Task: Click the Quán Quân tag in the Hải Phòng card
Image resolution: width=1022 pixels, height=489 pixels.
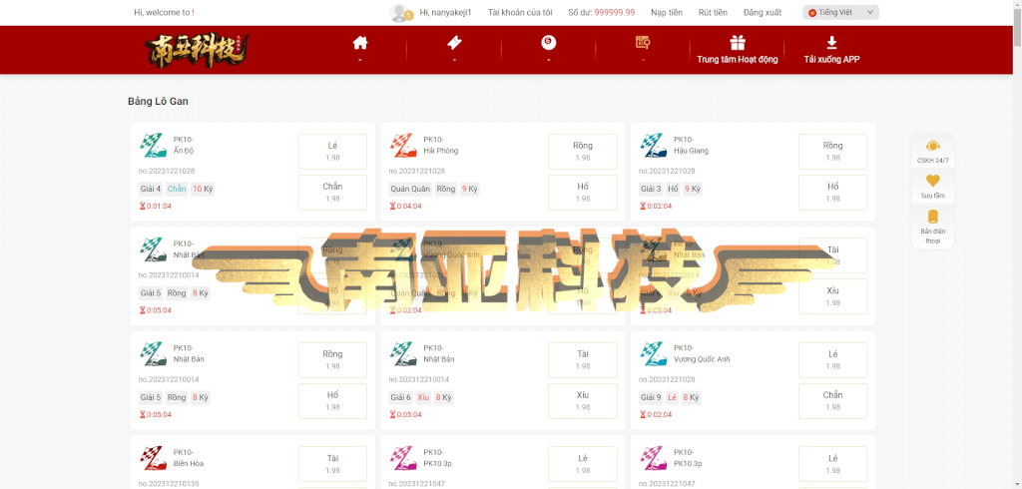Action: 410,189
